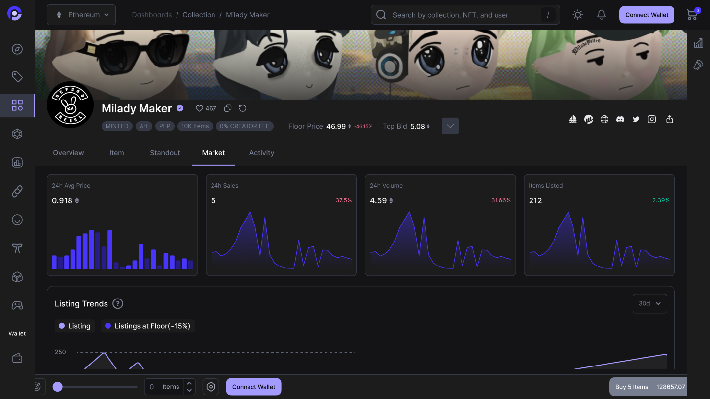This screenshot has height=399, width=710.
Task: Switch to the Item tab
Action: point(117,153)
